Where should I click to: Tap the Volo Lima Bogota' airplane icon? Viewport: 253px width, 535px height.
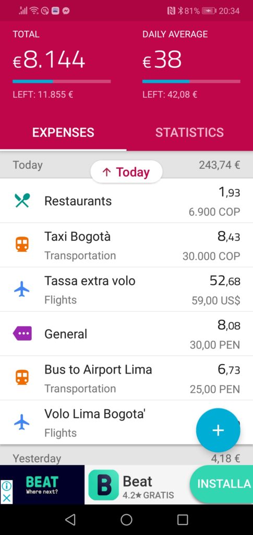(x=22, y=422)
